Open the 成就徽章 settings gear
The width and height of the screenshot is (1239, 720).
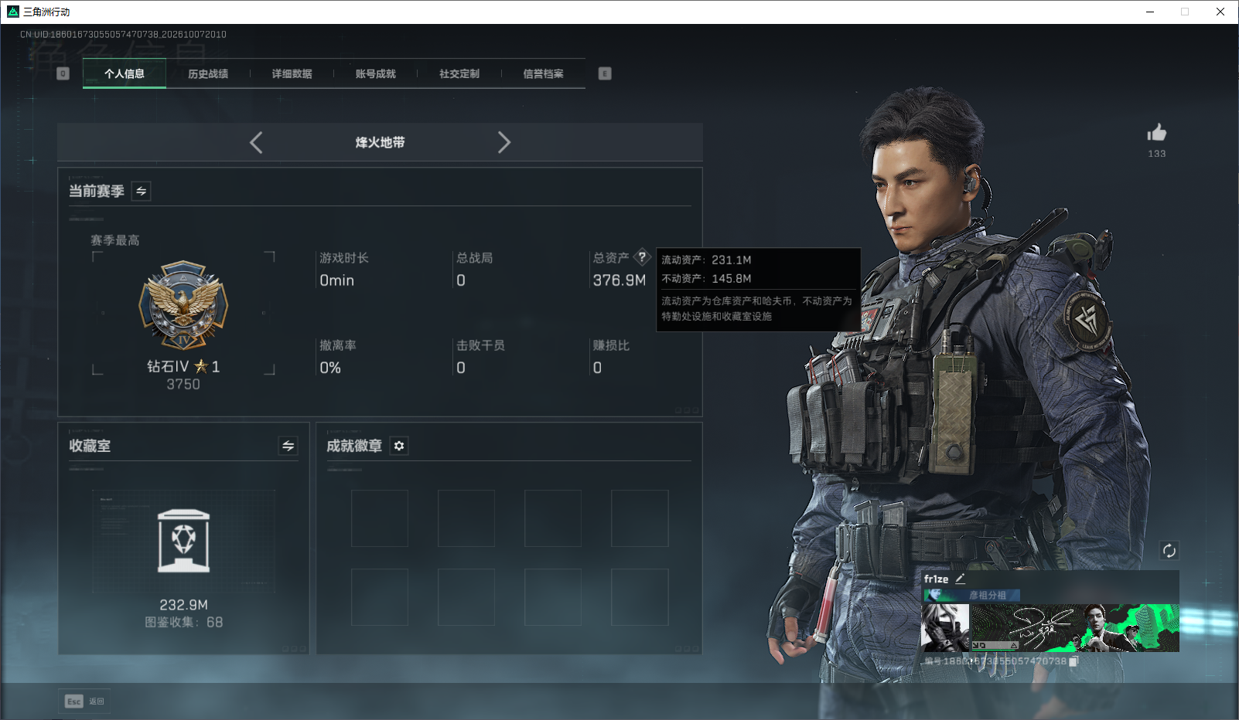(x=399, y=446)
